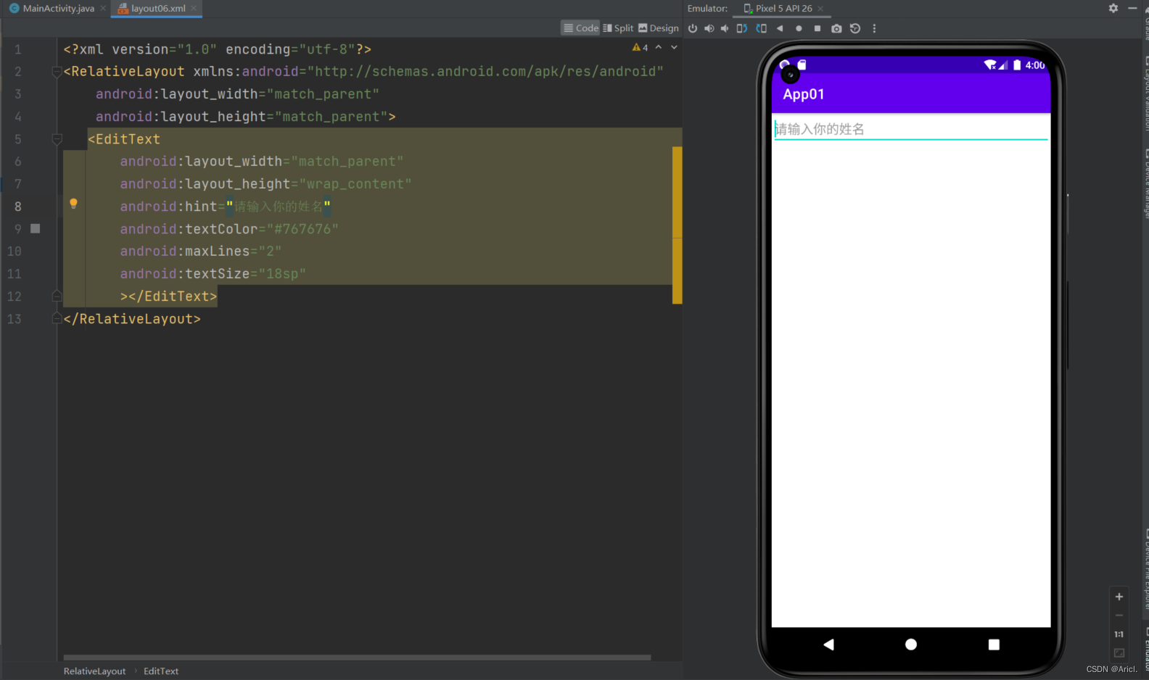
Task: Click the textSize value "18sp"
Action: tap(282, 274)
